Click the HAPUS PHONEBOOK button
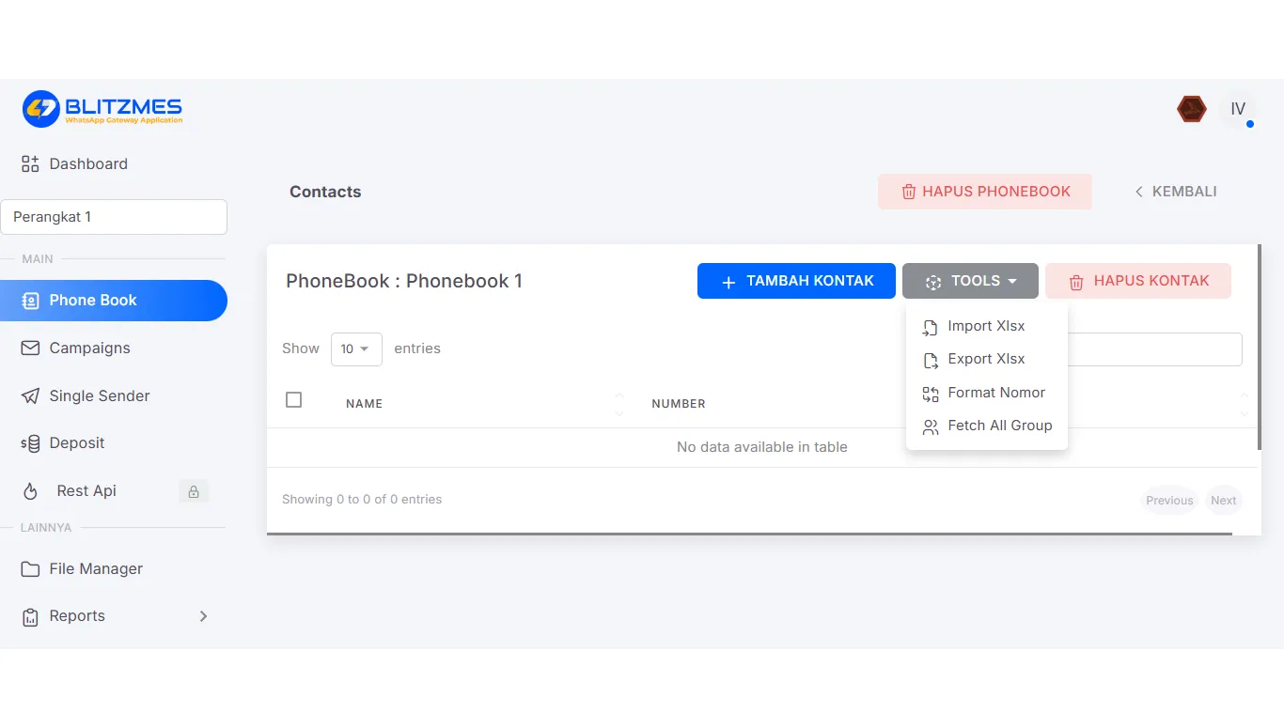The image size is (1284, 728). click(985, 192)
